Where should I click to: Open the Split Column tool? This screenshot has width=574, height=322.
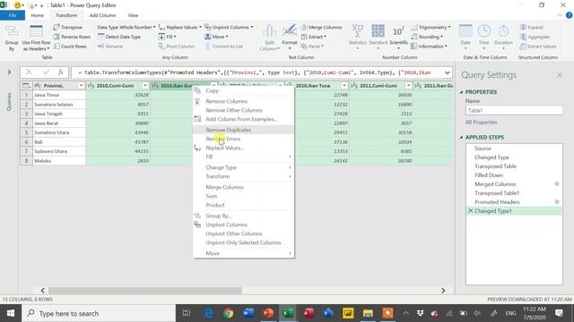(x=269, y=38)
